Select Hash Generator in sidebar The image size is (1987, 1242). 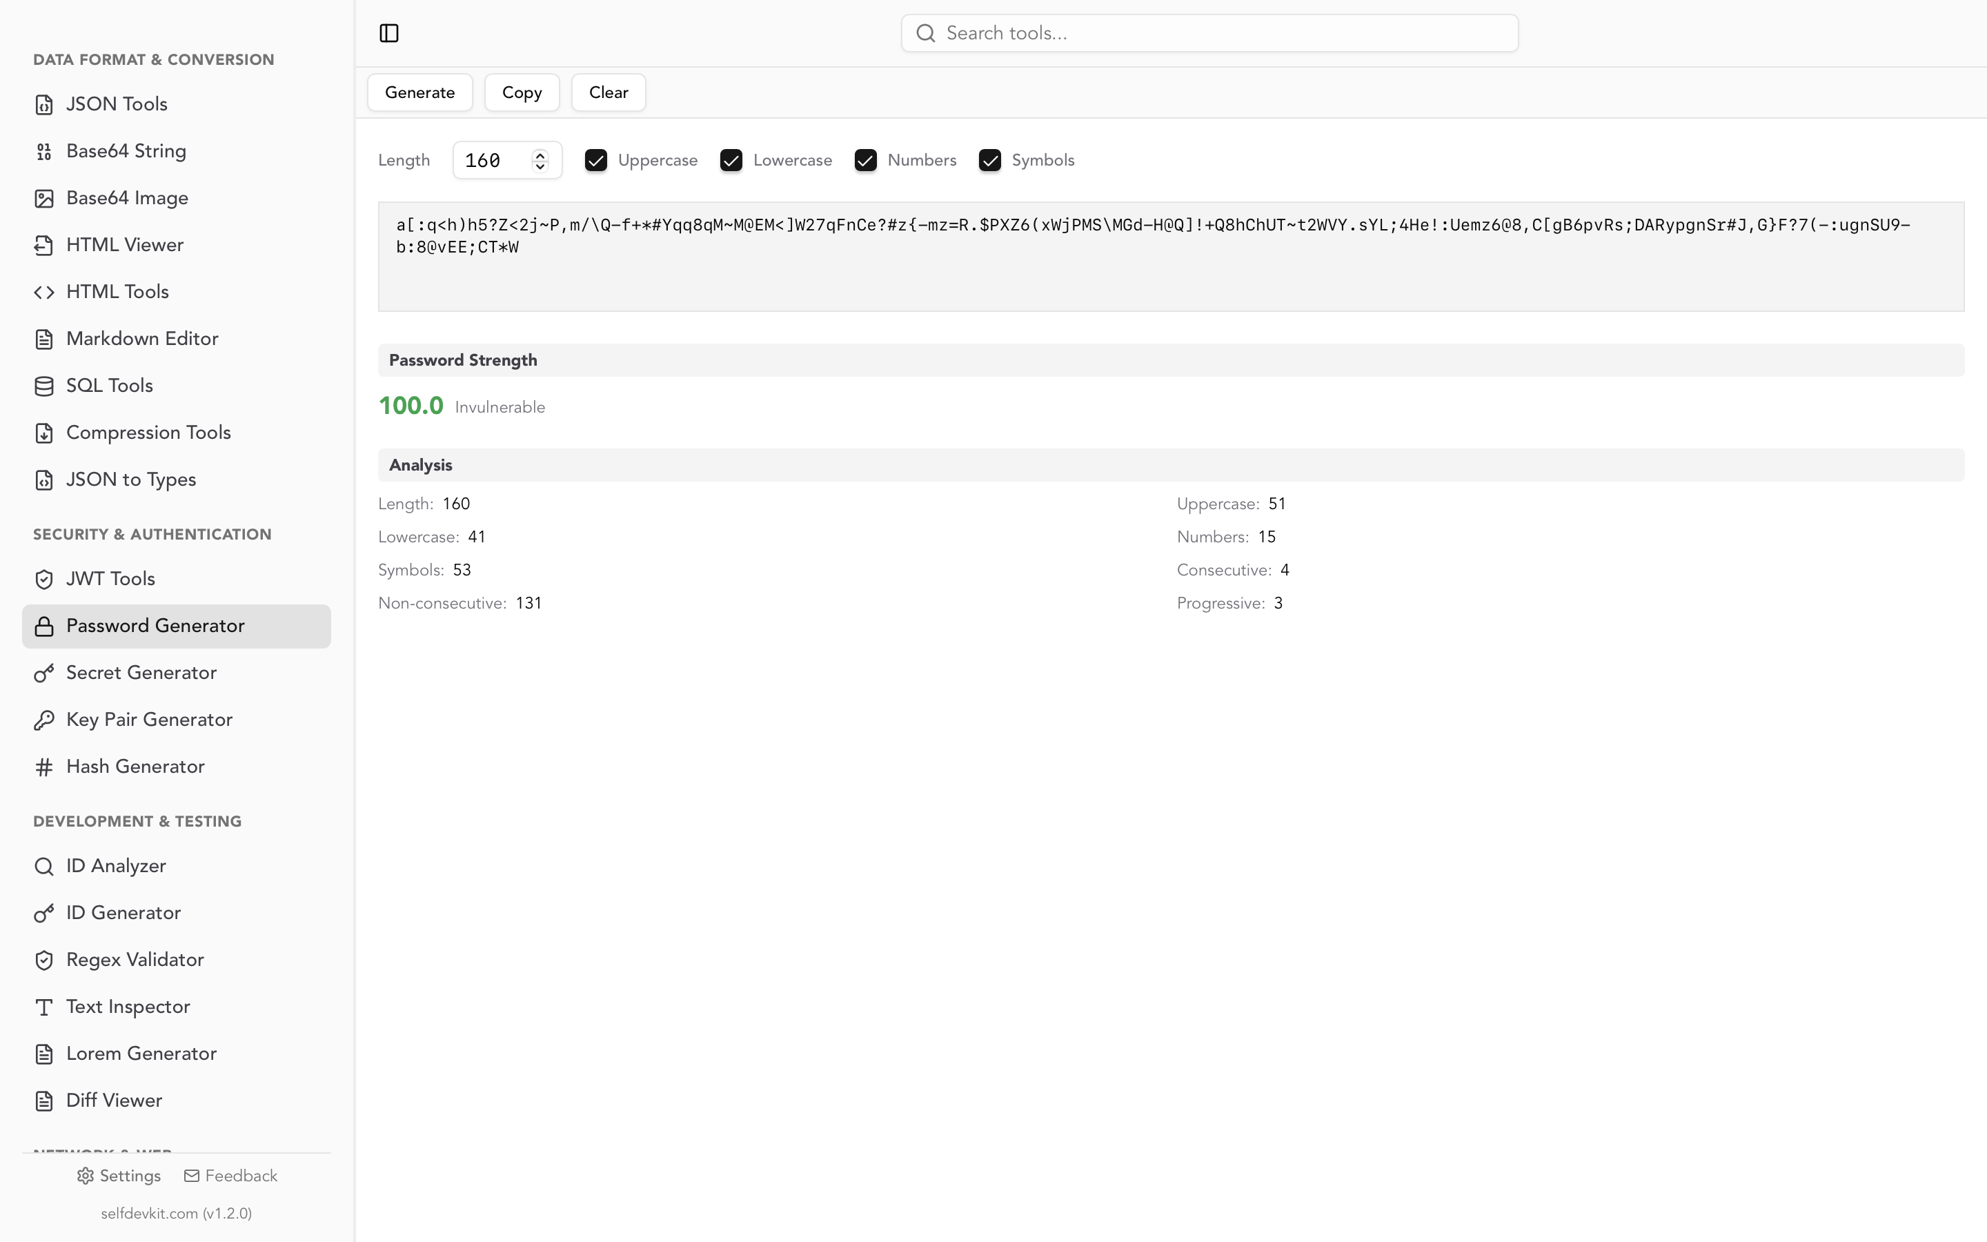point(177,767)
